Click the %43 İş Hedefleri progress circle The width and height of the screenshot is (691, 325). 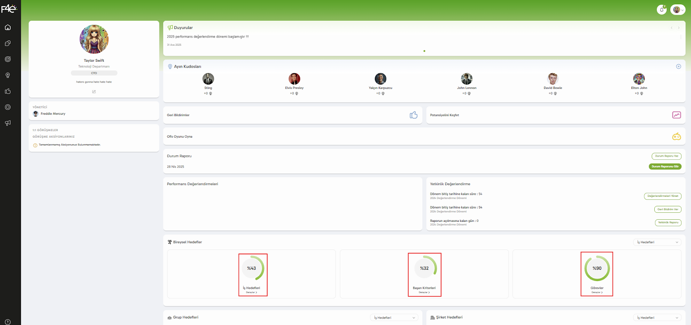pyautogui.click(x=252, y=268)
